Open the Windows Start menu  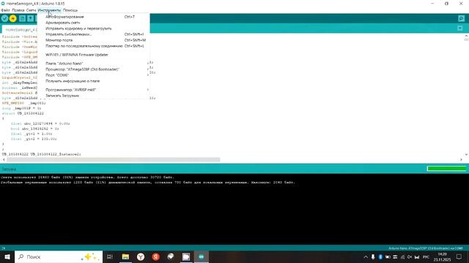(x=7, y=256)
